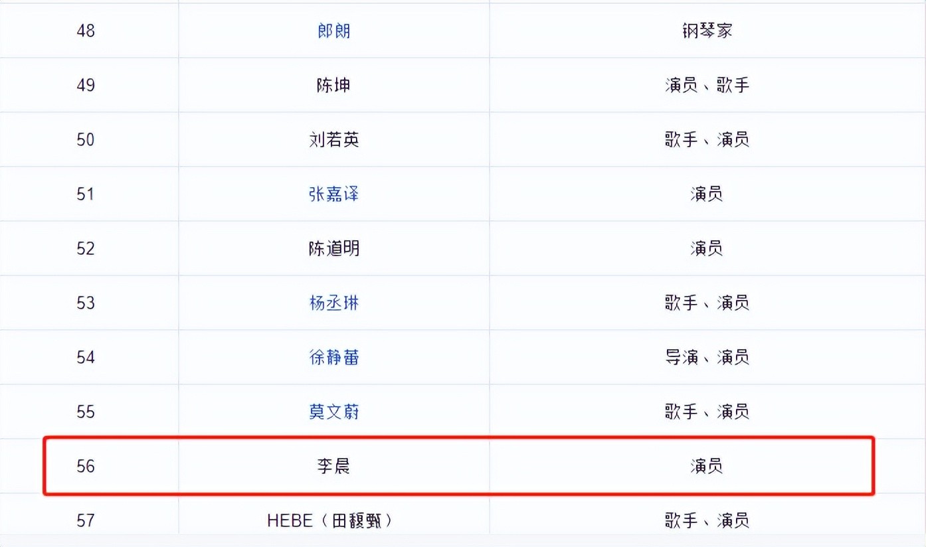Click 演员 occupation in 李晨 row
This screenshot has width=926, height=547.
(x=706, y=467)
